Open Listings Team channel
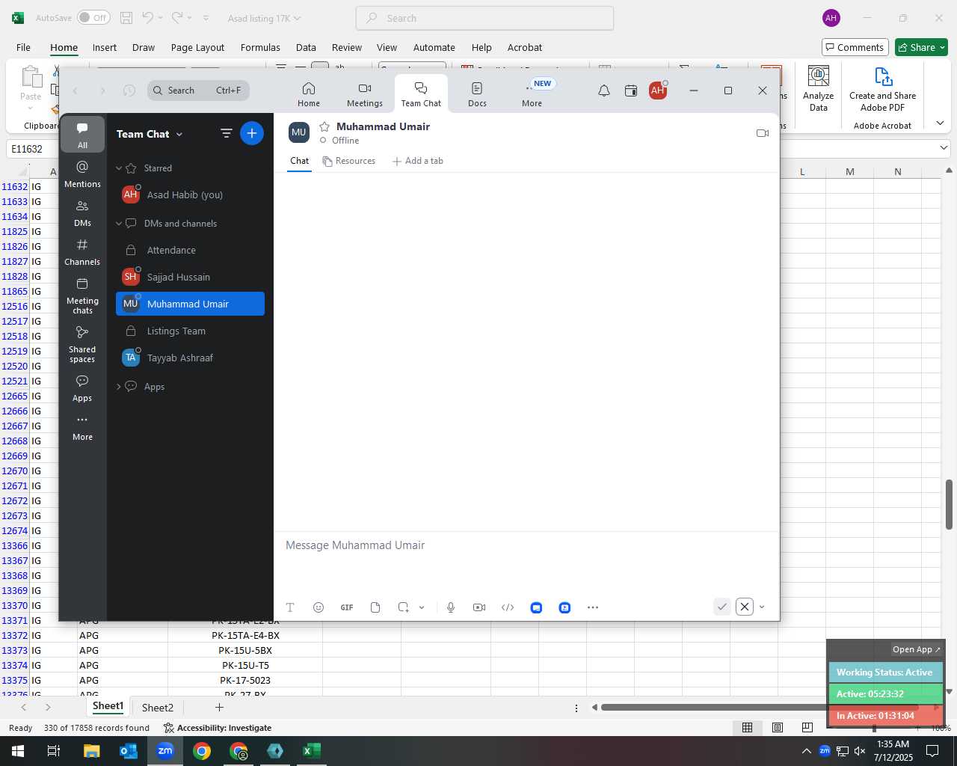Viewport: 957px width, 766px height. tap(190, 331)
